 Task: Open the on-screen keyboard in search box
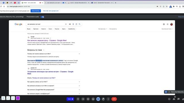(x=70, y=24)
